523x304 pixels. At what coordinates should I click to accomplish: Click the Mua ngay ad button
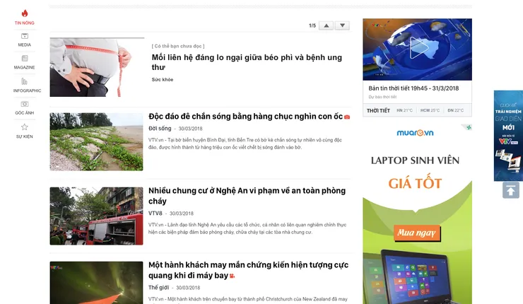pos(417,233)
